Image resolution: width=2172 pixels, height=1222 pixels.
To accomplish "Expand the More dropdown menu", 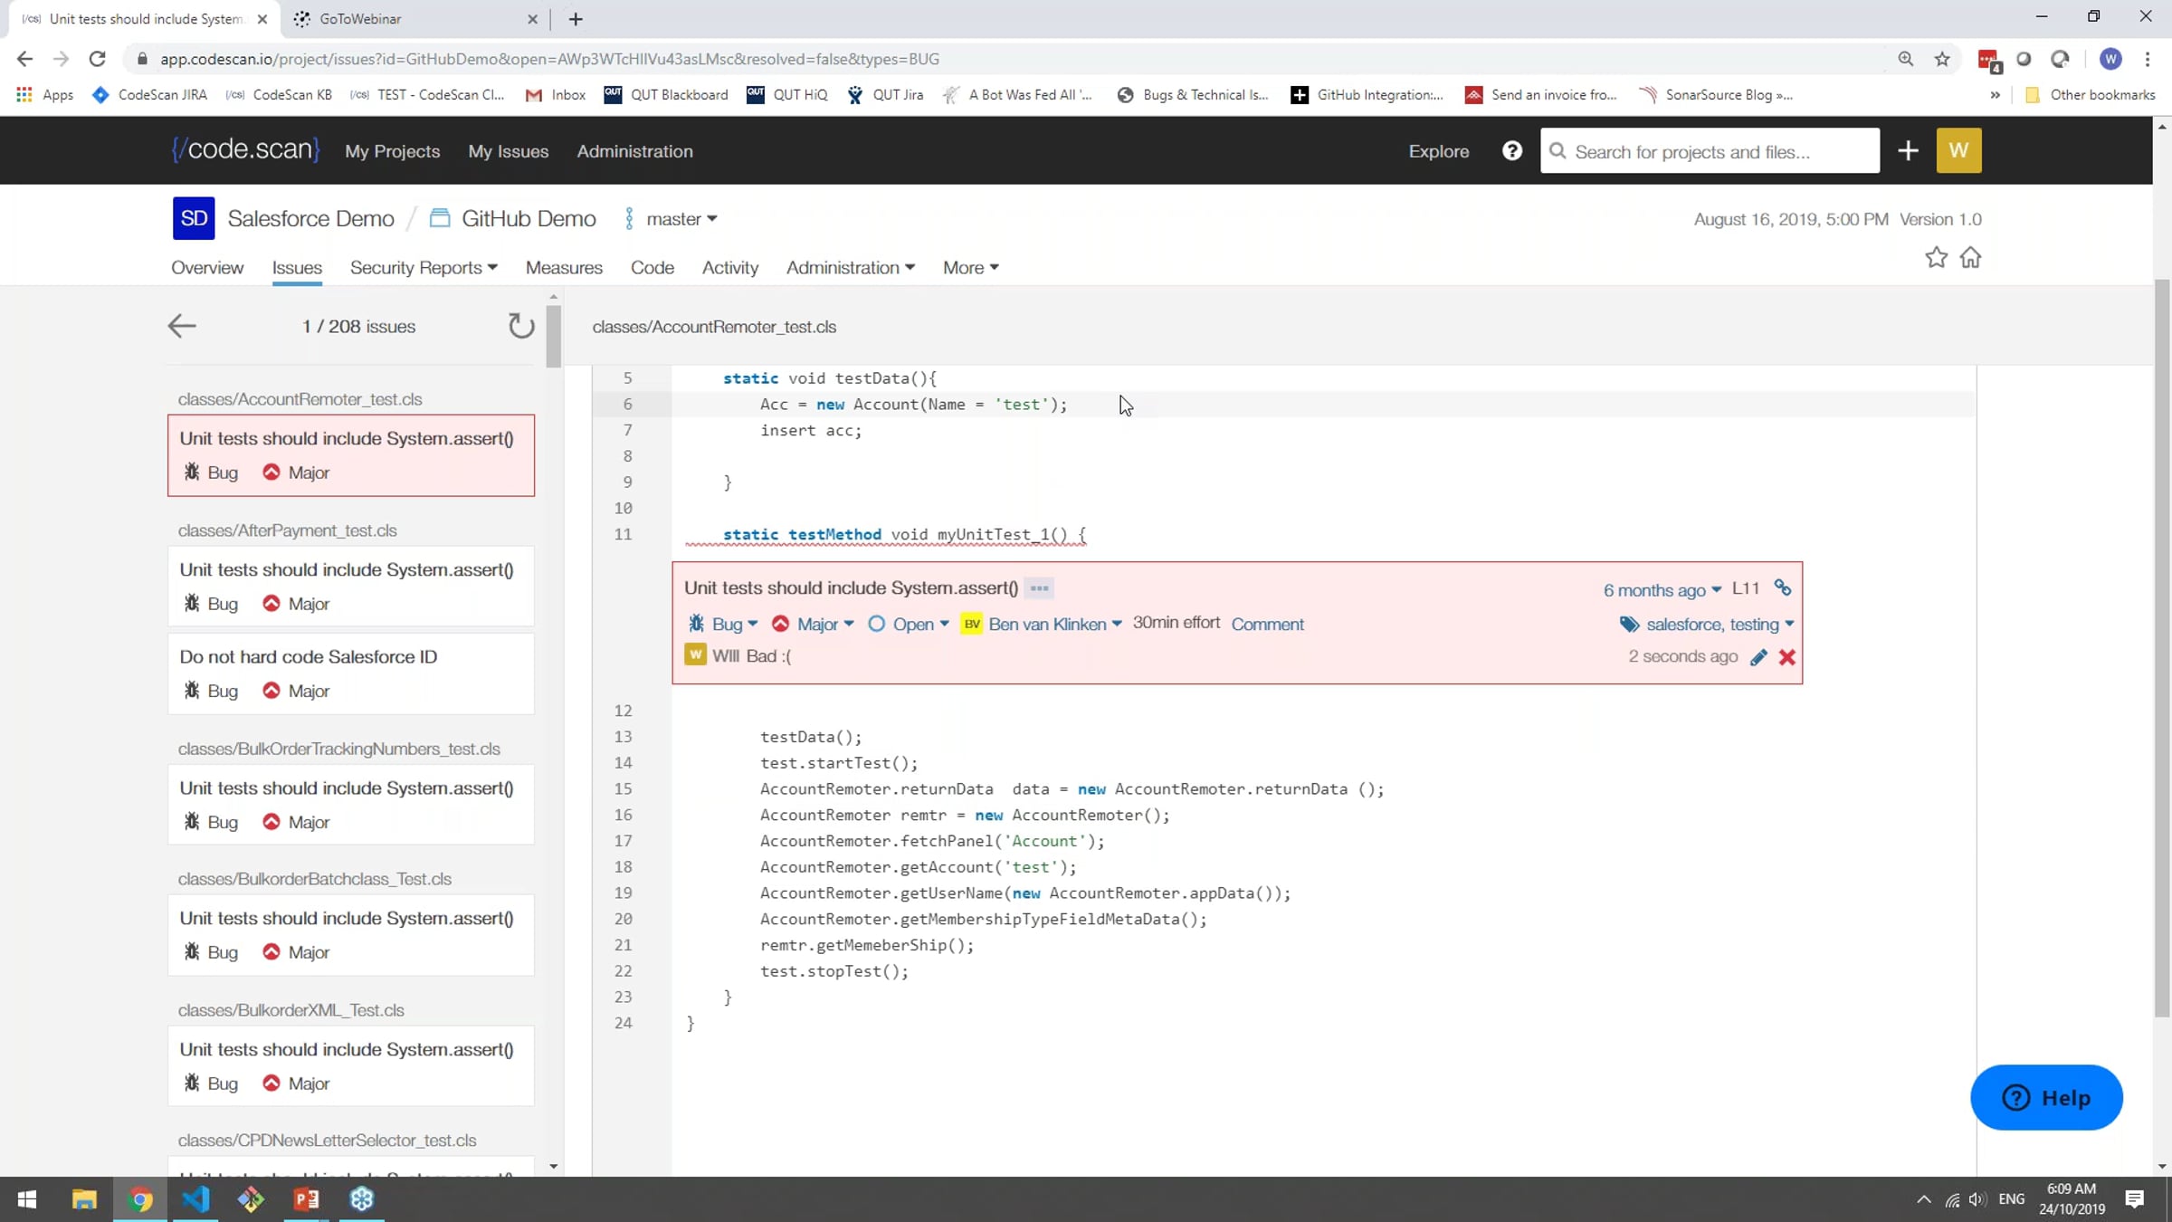I will tap(970, 267).
